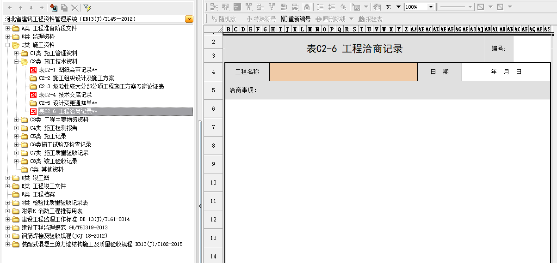
Task: Click the Sigma sum icon
Action: [388, 7]
